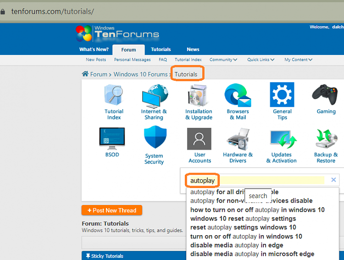Go to the Windows 10 Forums breadcrumb link

pos(140,74)
